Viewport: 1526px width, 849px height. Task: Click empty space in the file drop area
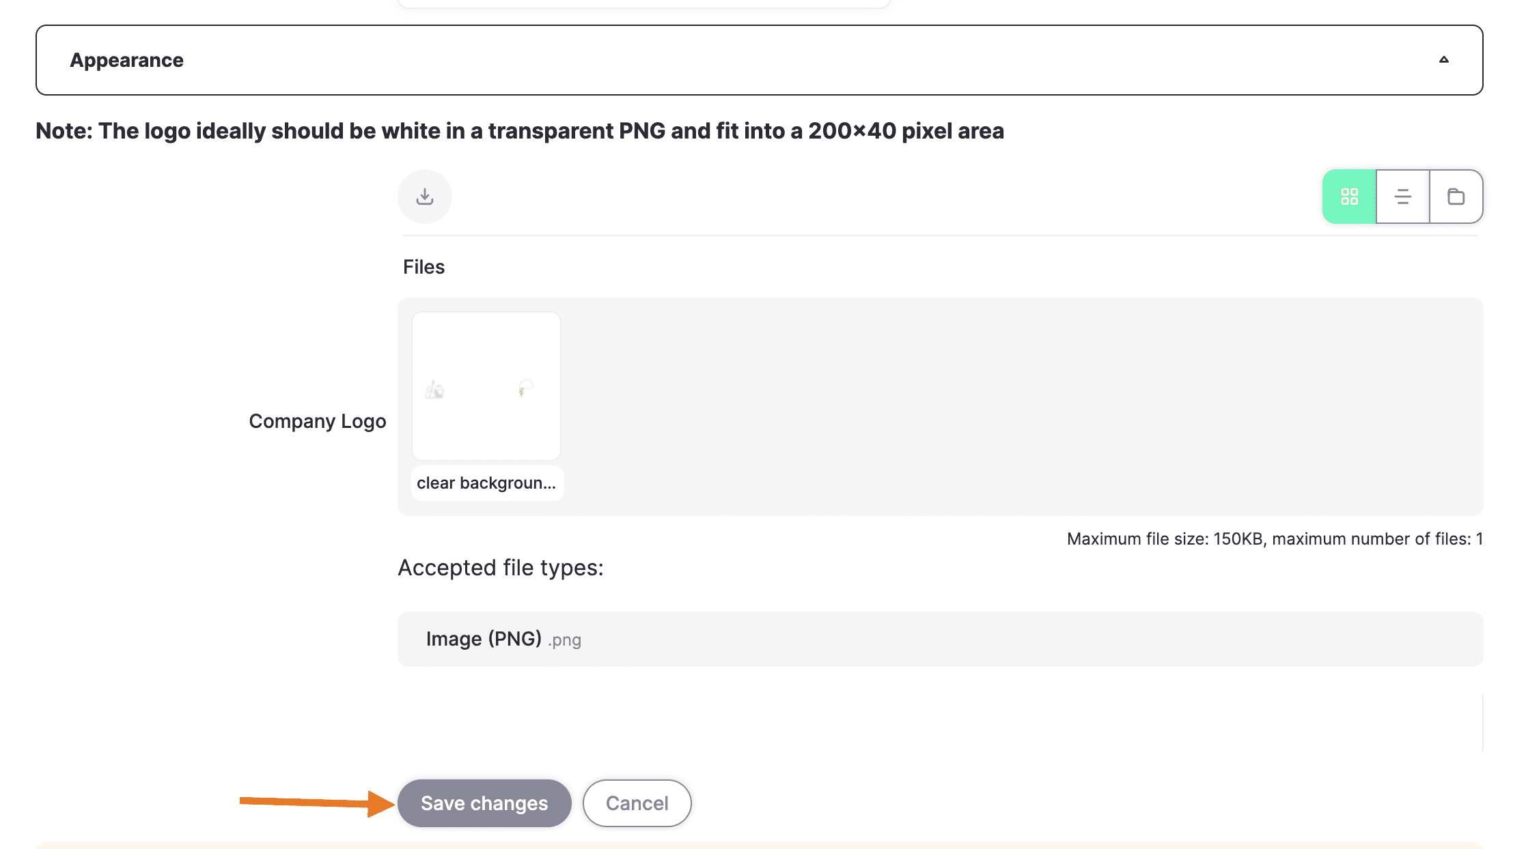(x=1018, y=407)
